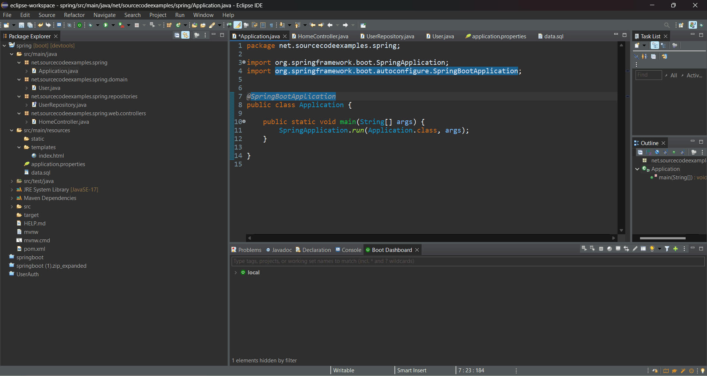
Task: Click the green plus icon in Boot Dashboard
Action: (x=675, y=249)
